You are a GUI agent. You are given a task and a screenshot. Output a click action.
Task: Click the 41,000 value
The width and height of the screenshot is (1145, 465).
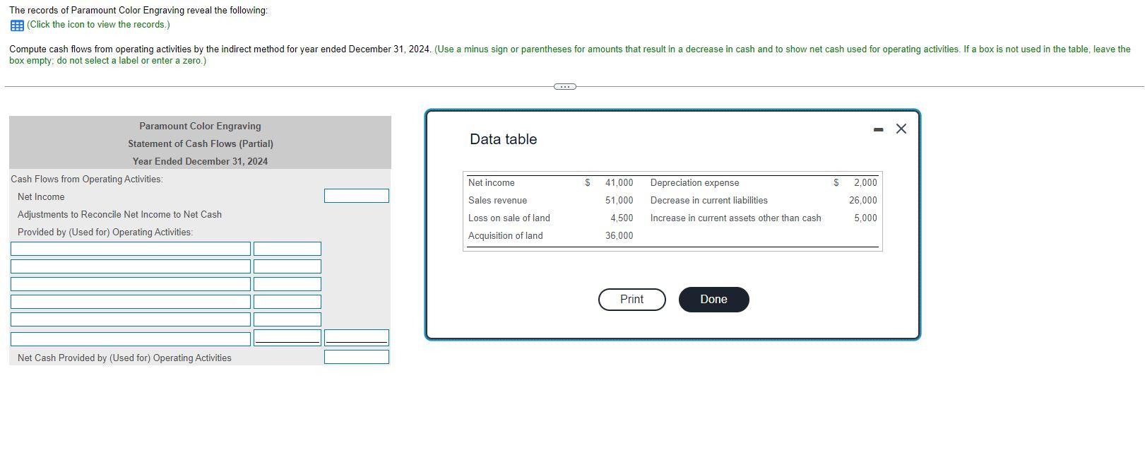point(619,183)
